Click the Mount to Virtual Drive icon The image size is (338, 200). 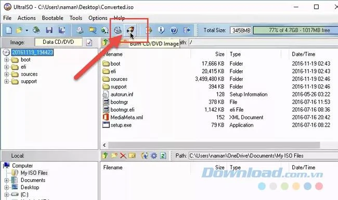[x=118, y=30]
